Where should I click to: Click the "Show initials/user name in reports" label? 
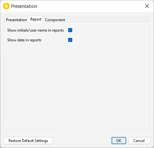coord(35,30)
